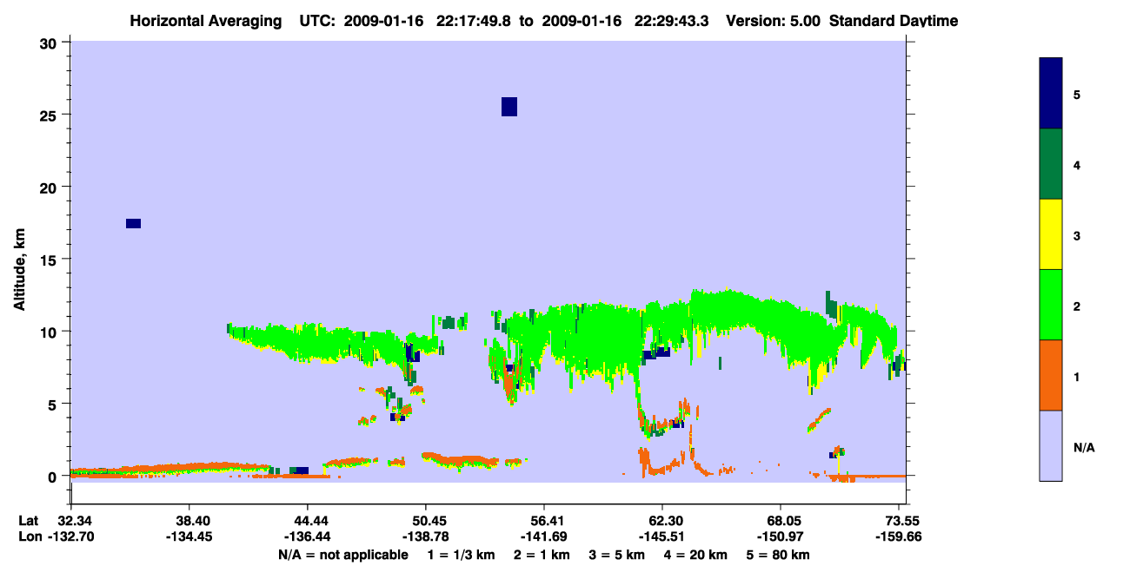Click the y-axis tick label 15
This screenshot has width=1130, height=579.
(50, 260)
